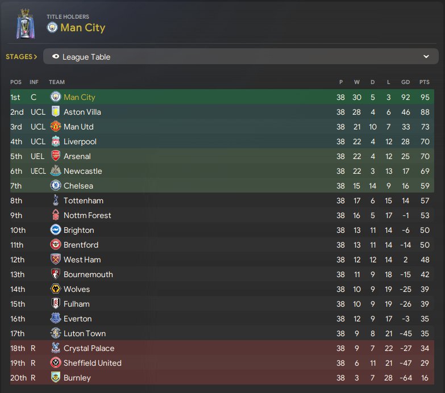This screenshot has width=445, height=393.
Task: Open the Sheffield United team name
Action: click(93, 363)
